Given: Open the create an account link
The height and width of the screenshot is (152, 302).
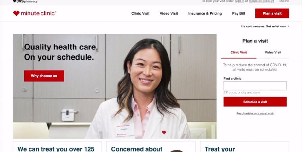Looking at the screenshot, I should coord(261,1).
